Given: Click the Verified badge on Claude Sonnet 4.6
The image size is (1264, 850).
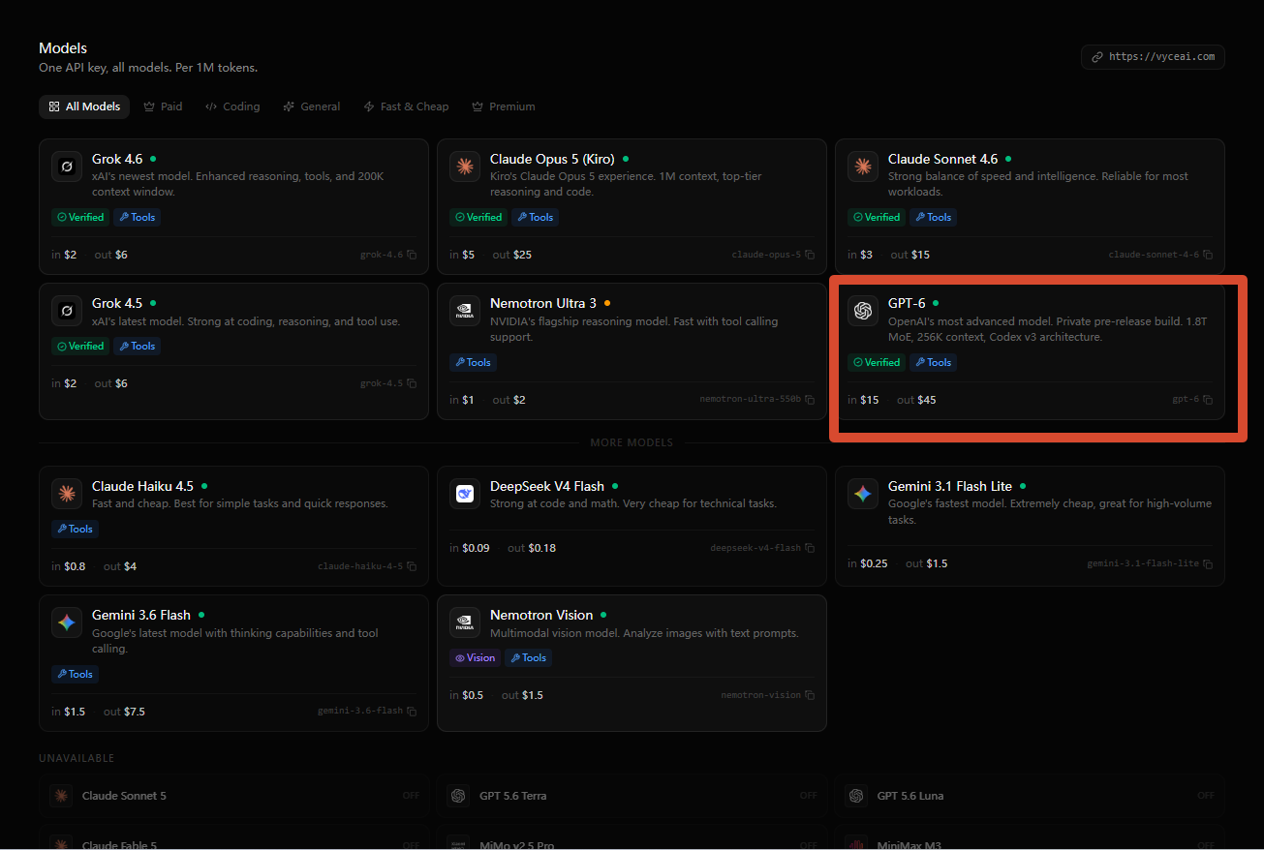Looking at the screenshot, I should click(877, 217).
